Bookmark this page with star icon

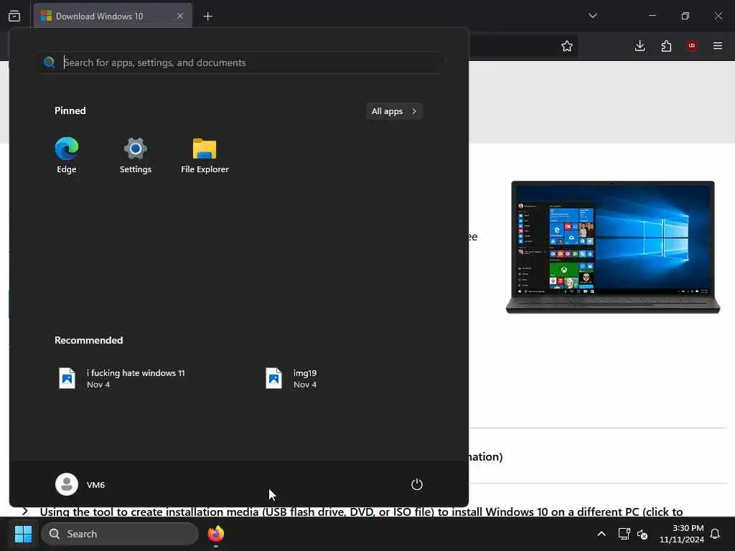[x=567, y=46]
